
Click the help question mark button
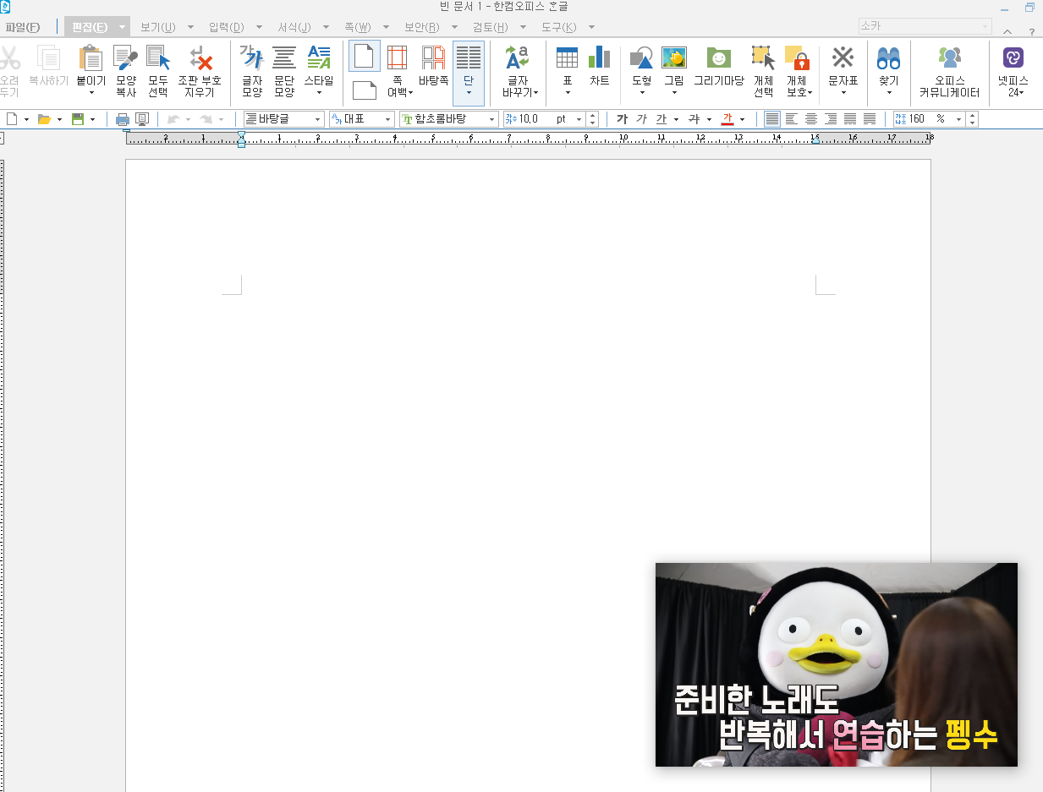pyautogui.click(x=1032, y=31)
